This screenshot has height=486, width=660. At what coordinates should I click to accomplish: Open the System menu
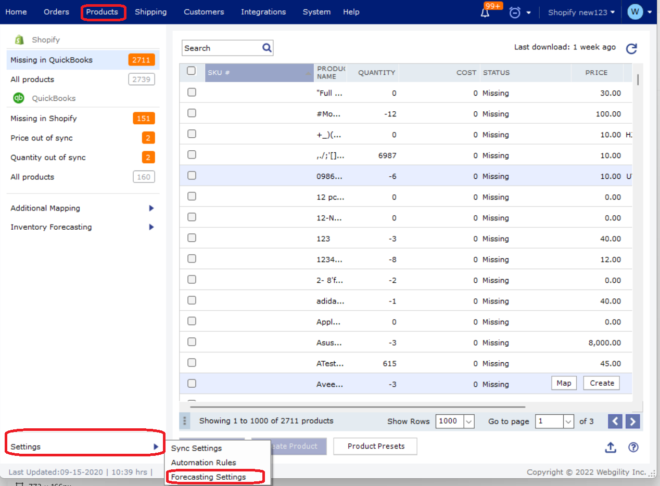[x=316, y=11]
